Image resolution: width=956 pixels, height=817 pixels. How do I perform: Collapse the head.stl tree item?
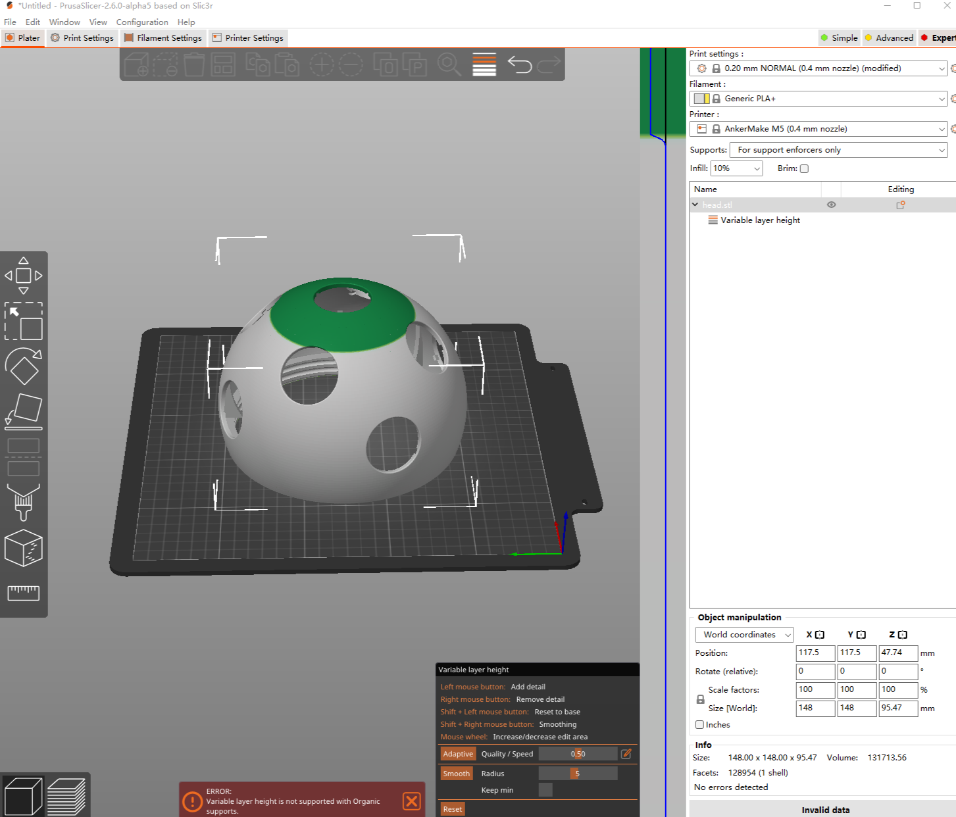tap(695, 205)
